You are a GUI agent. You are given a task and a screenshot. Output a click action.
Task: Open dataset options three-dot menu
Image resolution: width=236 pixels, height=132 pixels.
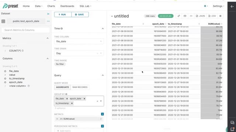tap(48, 21)
